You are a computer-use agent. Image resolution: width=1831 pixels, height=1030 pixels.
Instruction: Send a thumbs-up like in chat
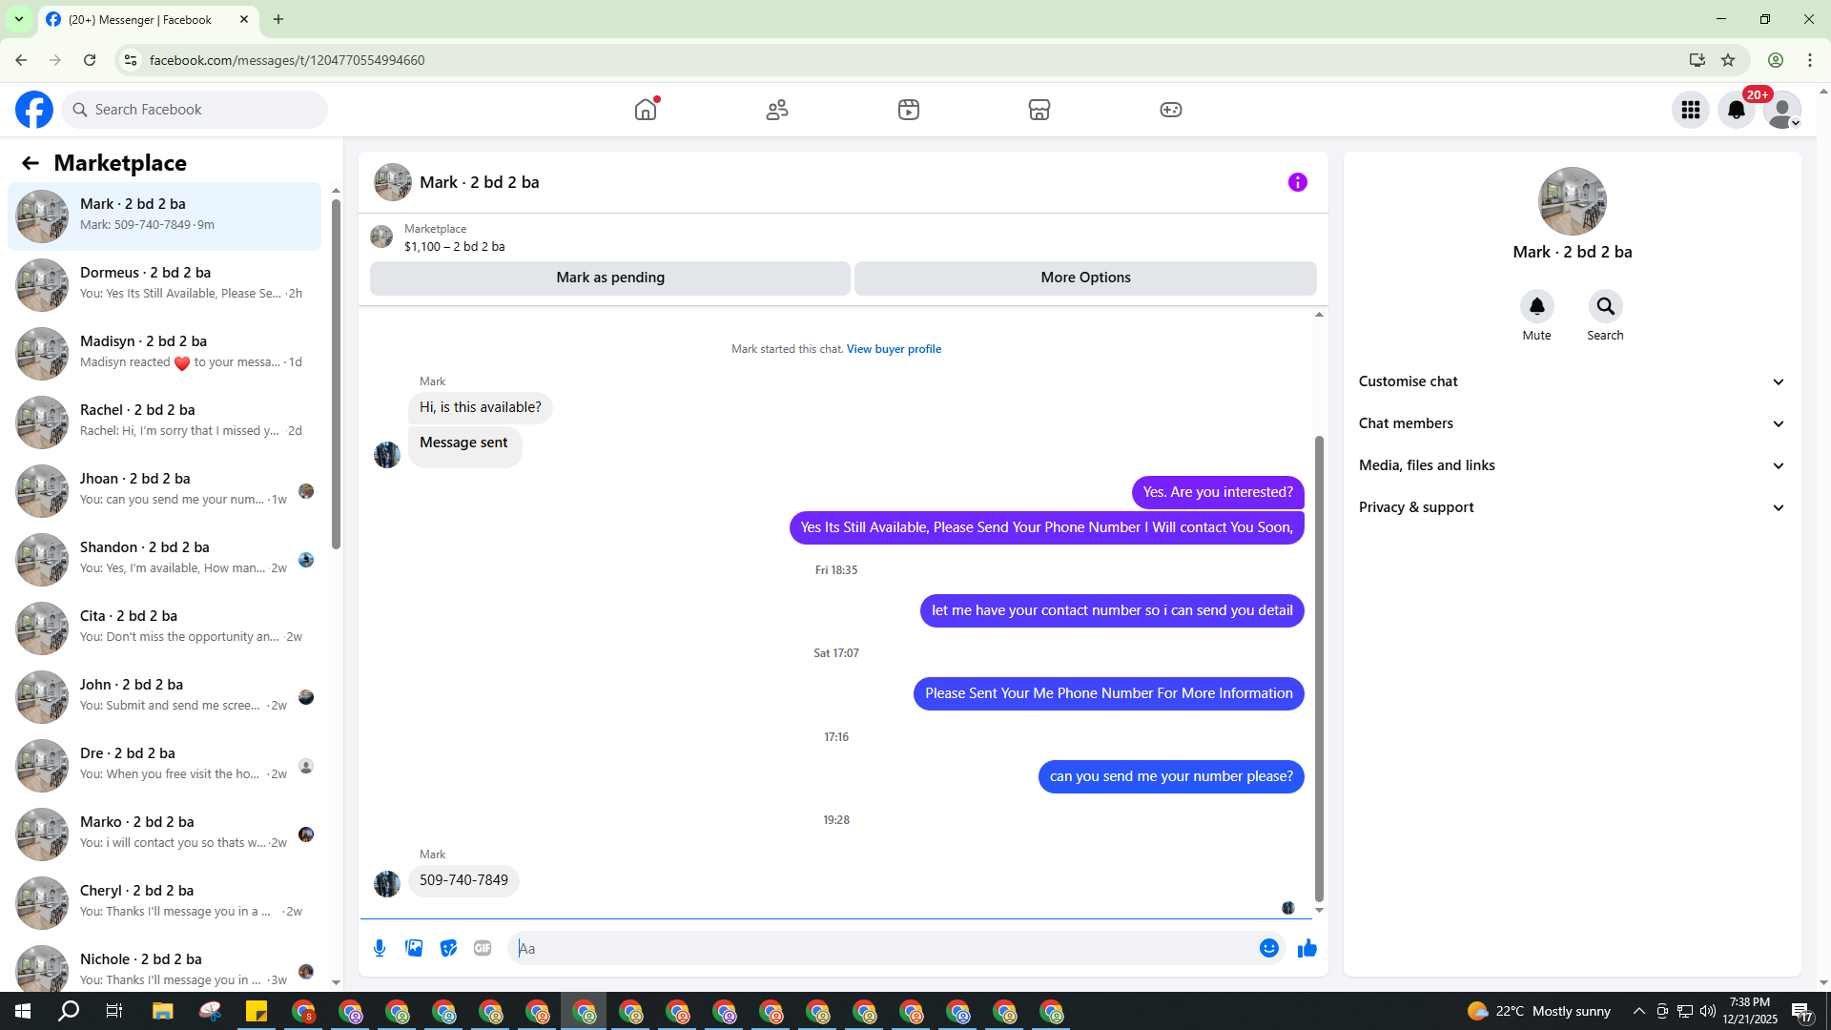click(x=1306, y=948)
